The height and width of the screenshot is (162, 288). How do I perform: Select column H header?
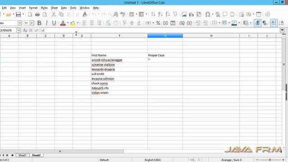pos(211,36)
